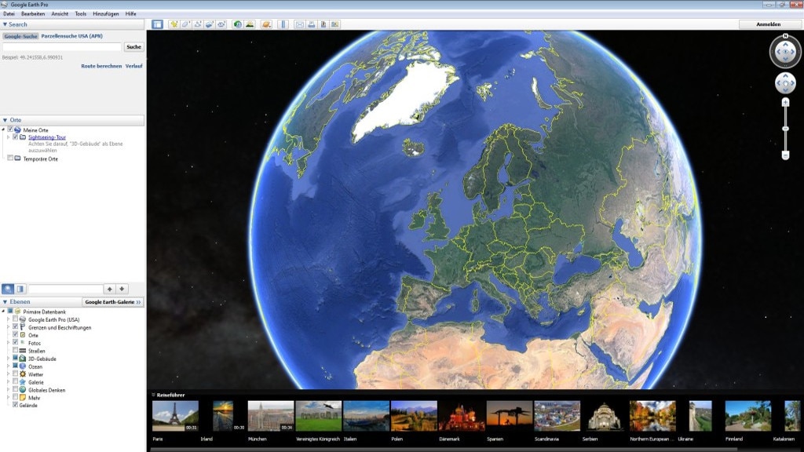
Task: Collapse the Meine Orte tree node
Action: 3,129
